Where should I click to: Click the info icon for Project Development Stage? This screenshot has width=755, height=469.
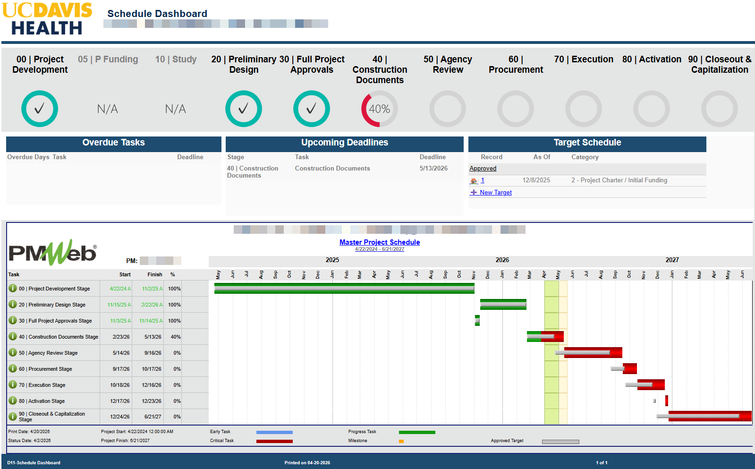pyautogui.click(x=13, y=288)
